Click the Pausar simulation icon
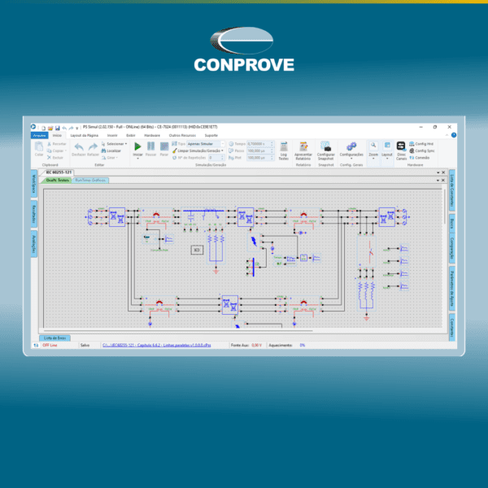Screen dimensions: 488x488 tap(151, 146)
